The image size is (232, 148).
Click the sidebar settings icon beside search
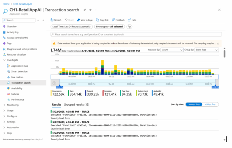tap(38, 20)
